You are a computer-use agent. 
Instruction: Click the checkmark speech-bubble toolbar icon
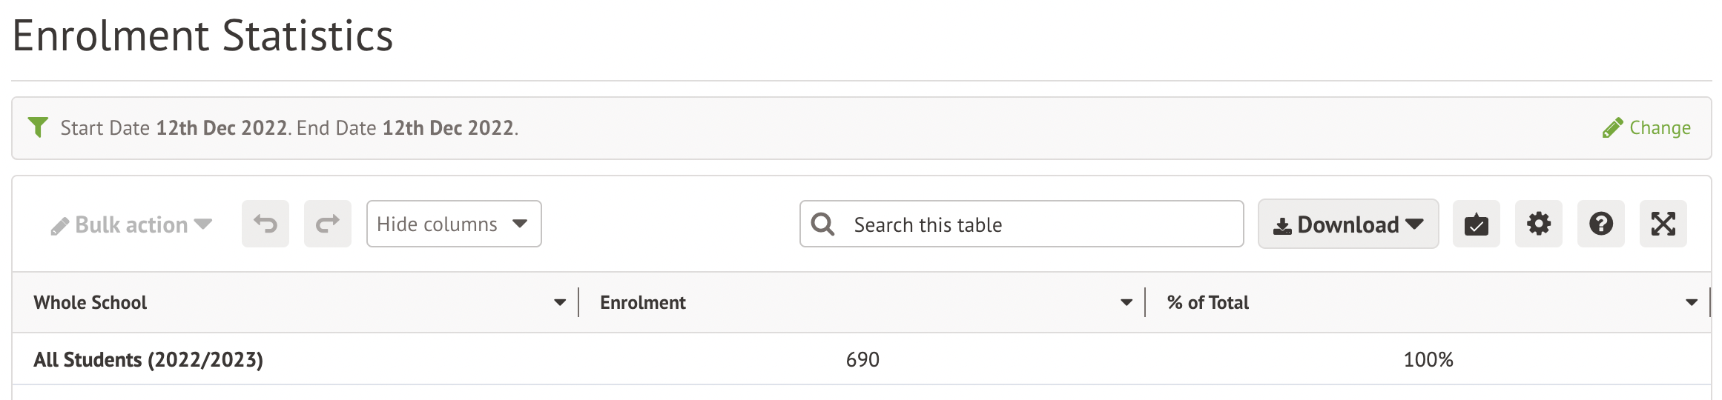click(1476, 224)
